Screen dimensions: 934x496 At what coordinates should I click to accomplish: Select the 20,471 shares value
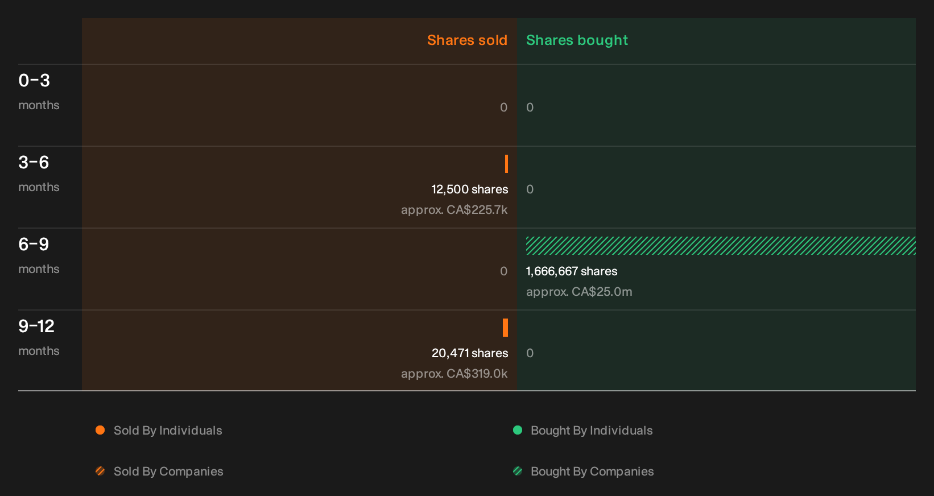(x=470, y=353)
